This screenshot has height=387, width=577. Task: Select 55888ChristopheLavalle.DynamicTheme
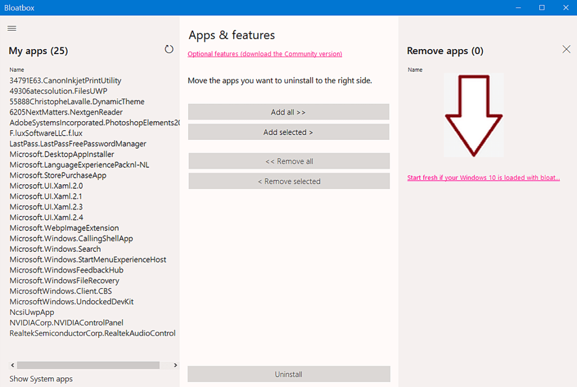coord(77,101)
